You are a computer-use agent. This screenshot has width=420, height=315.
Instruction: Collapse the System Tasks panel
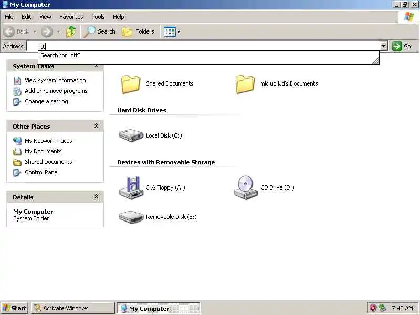[x=96, y=66]
